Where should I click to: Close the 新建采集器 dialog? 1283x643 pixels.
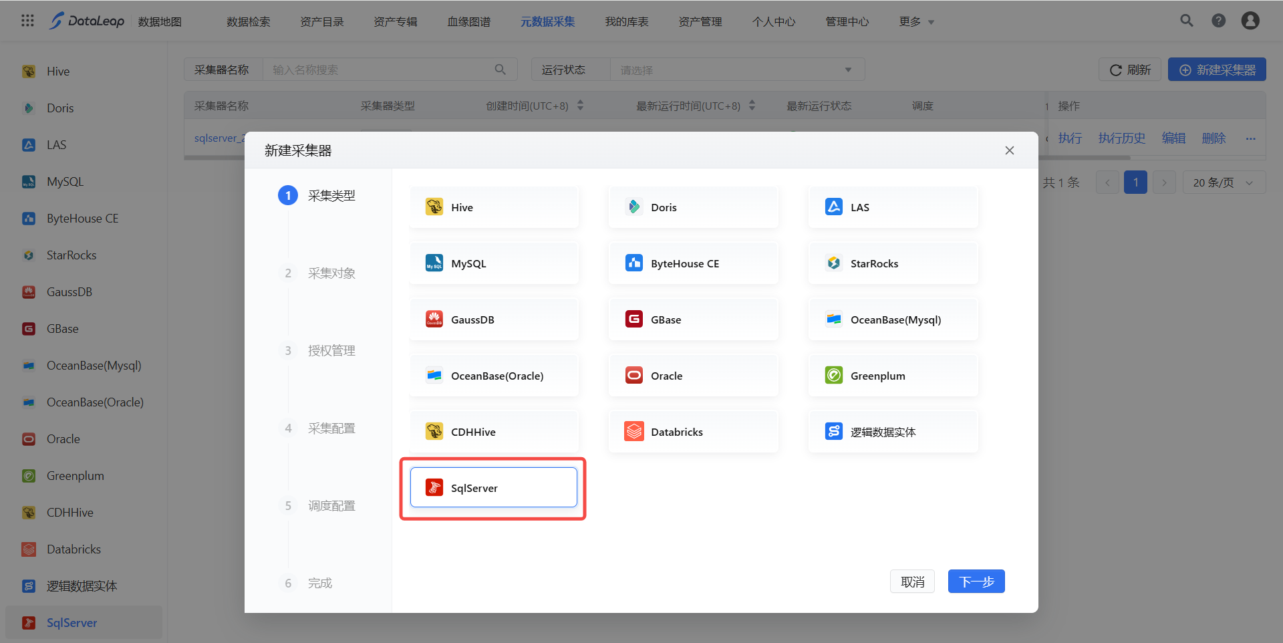pyautogui.click(x=1009, y=150)
